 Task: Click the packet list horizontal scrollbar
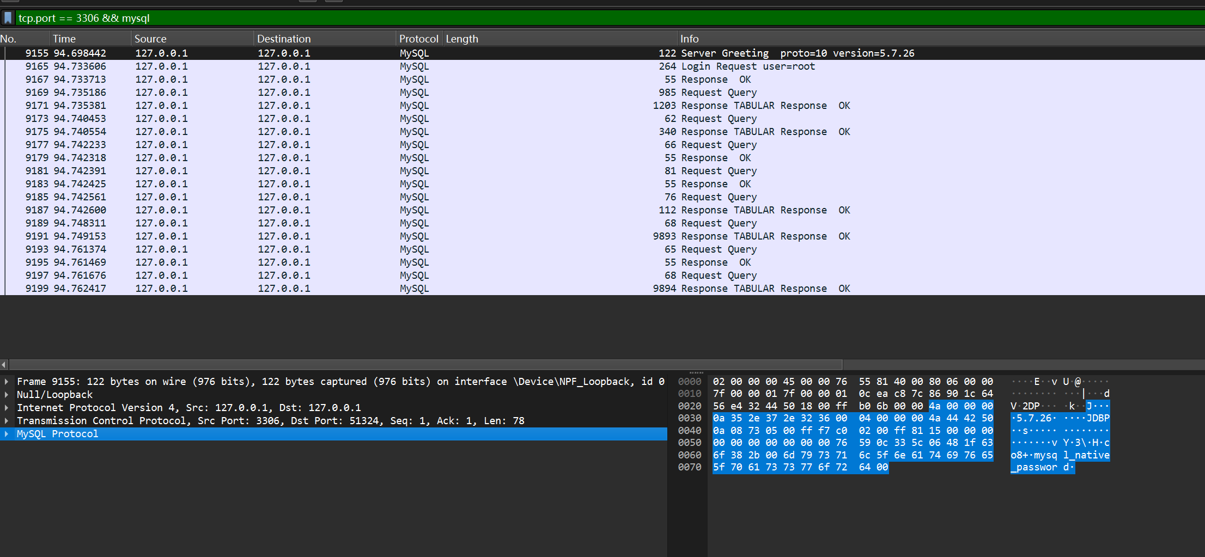425,364
